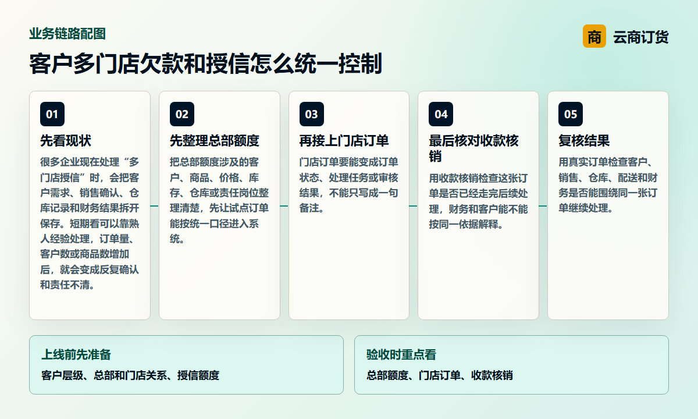Click the paragraph starting 把总部额度涉及的客户
This screenshot has height=419, width=698.
[x=219, y=200]
